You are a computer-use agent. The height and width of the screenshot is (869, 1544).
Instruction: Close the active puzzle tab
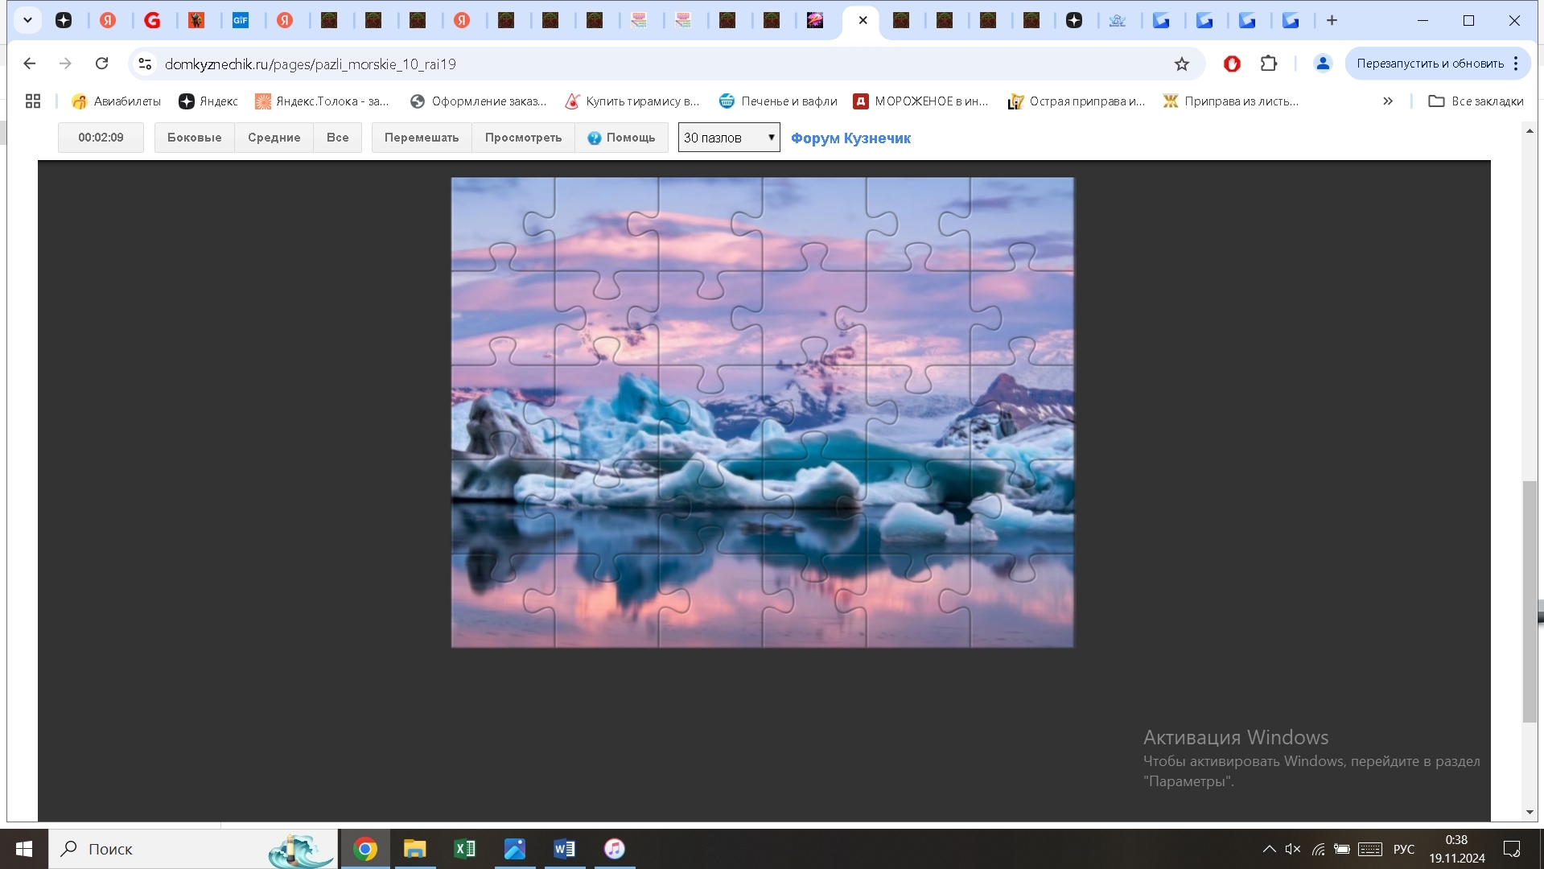[x=863, y=20]
